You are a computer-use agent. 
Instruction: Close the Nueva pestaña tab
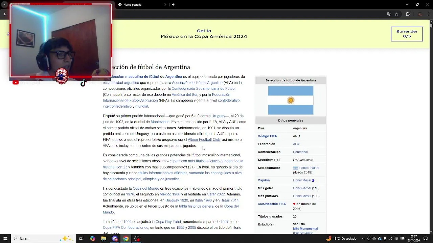(165, 5)
